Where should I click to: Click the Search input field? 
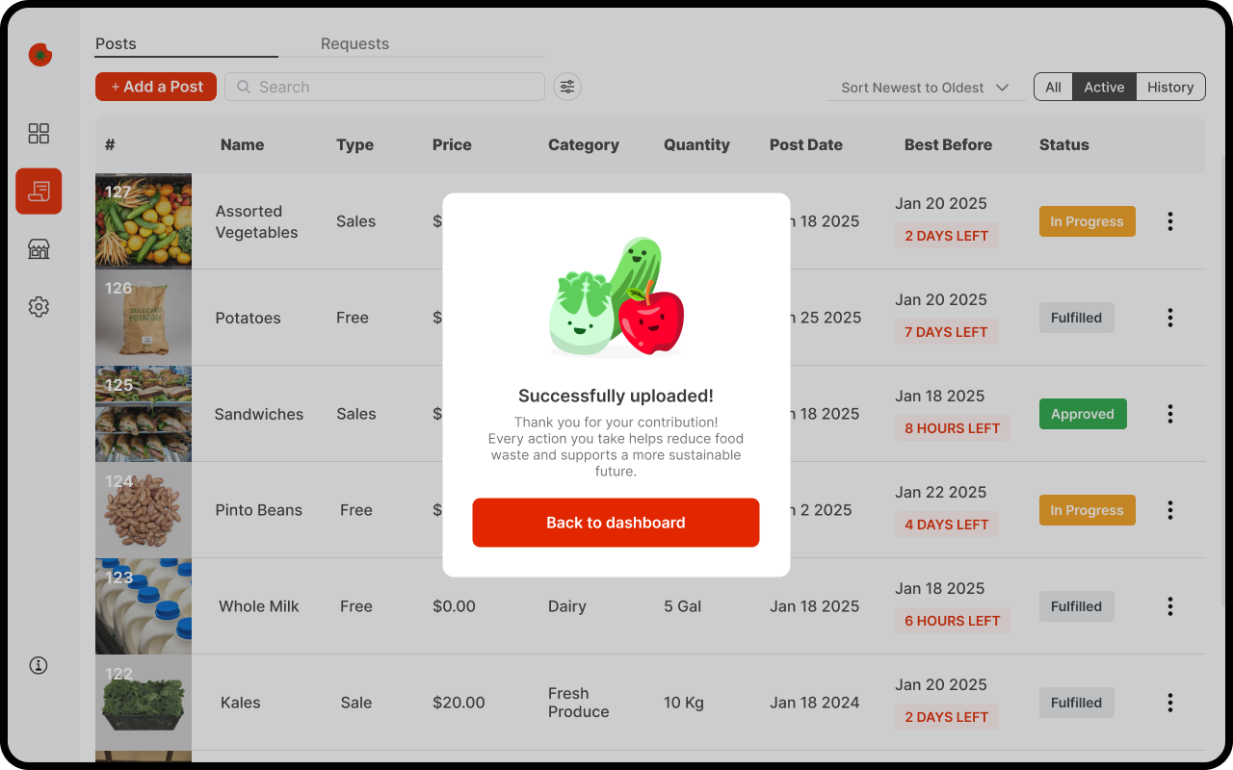tap(385, 87)
